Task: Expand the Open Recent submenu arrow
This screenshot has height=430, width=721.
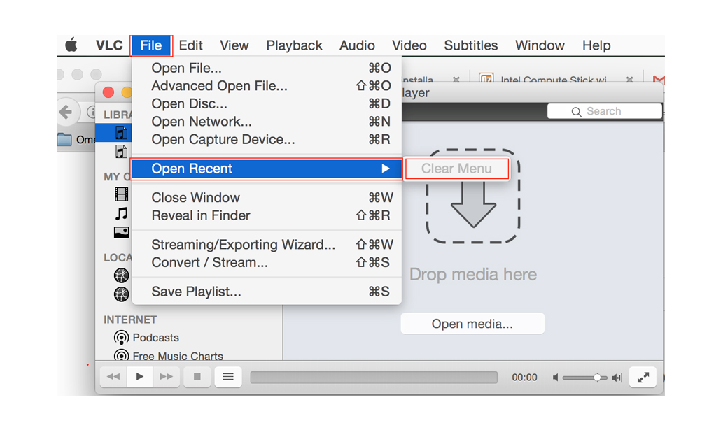Action: click(385, 169)
